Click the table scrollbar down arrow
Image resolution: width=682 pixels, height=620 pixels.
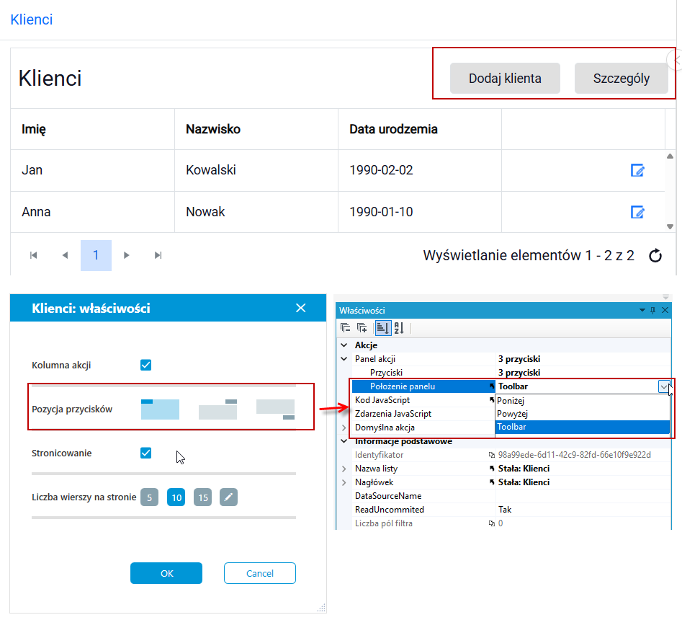pos(670,226)
